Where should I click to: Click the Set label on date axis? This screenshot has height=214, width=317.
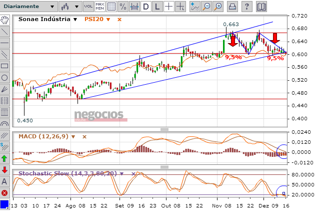click(x=119, y=206)
